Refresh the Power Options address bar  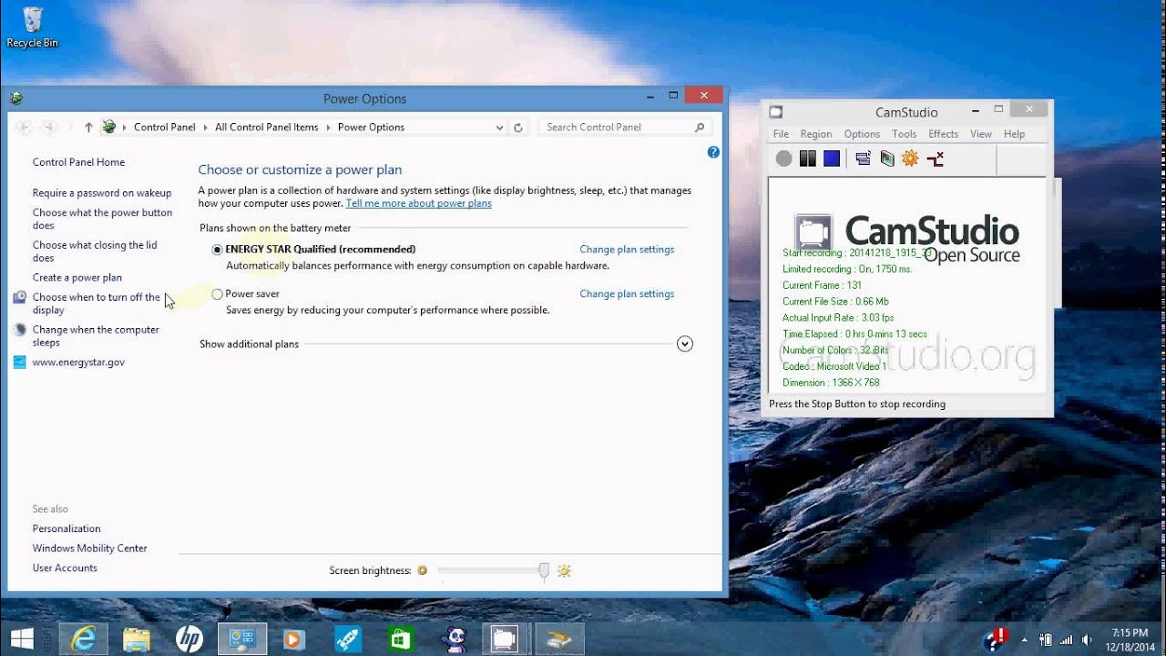click(518, 128)
